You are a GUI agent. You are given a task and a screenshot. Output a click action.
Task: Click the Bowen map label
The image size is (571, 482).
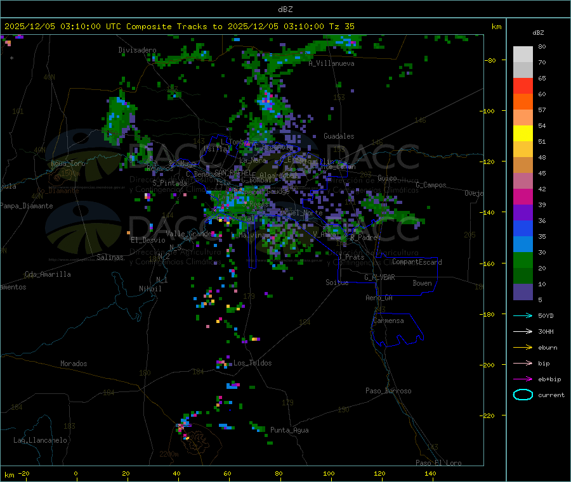pyautogui.click(x=422, y=283)
